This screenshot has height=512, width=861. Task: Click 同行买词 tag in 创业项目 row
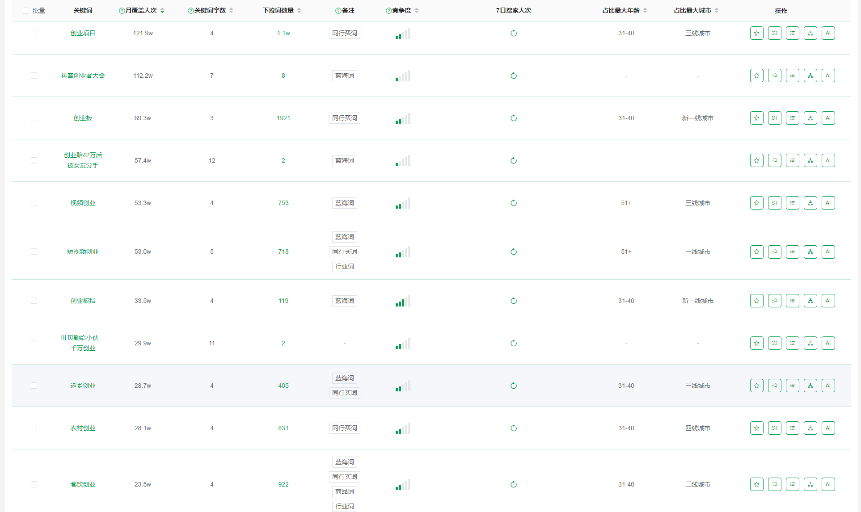pos(345,33)
